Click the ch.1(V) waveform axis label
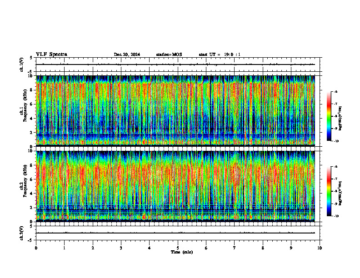 pos(21,65)
